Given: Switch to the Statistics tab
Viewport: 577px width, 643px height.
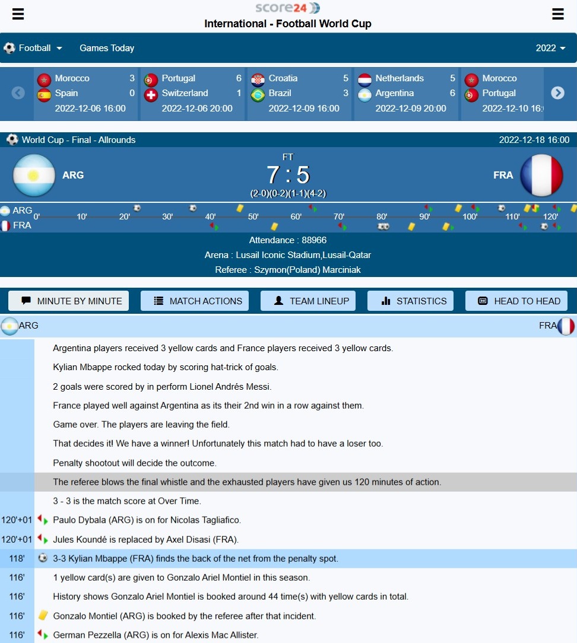Looking at the screenshot, I should click(x=410, y=301).
